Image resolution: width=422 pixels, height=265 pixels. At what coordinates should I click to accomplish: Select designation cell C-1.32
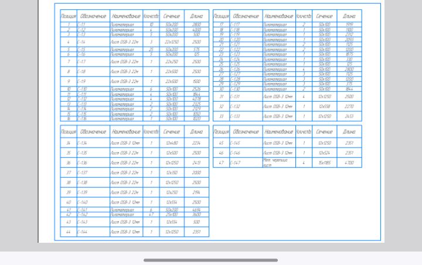tap(246, 106)
